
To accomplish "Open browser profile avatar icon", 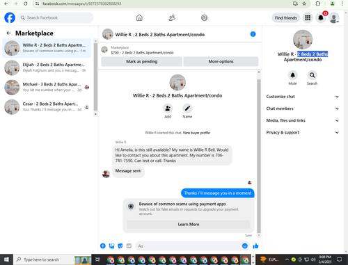I will click(x=333, y=3).
